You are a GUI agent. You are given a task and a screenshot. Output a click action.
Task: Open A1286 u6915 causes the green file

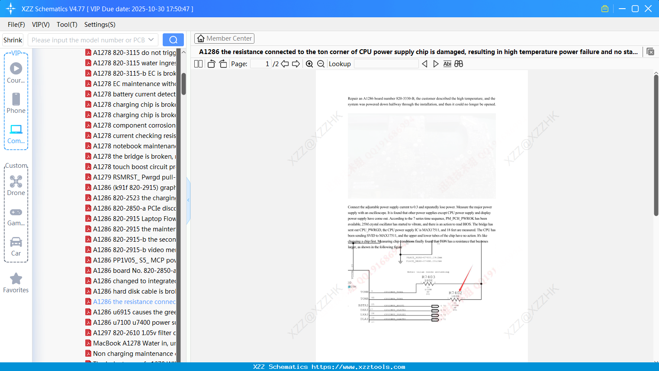tap(131, 312)
